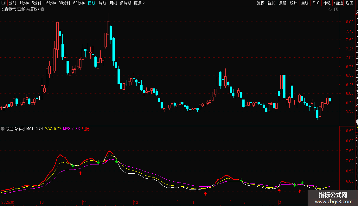The height and width of the screenshot is (206, 358).
Task: Activate the 画线 drawing tools
Action: coord(304,3)
